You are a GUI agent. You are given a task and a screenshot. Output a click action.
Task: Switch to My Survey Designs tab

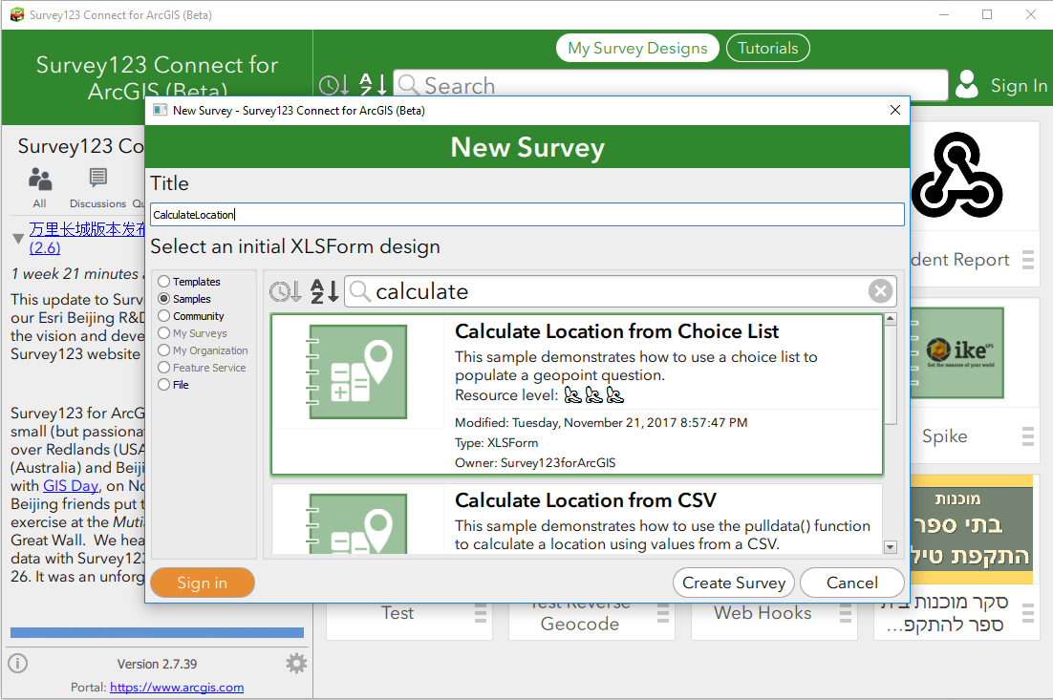click(x=637, y=48)
